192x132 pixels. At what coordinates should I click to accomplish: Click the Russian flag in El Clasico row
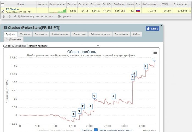tap(138, 11)
